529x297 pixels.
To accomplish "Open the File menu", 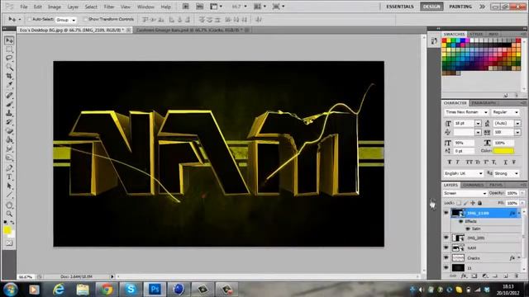I will (24, 7).
